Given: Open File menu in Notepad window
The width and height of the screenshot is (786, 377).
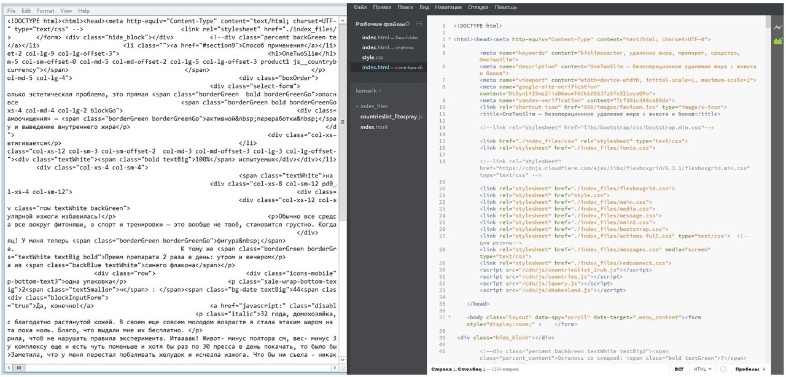Looking at the screenshot, I should 12,10.
